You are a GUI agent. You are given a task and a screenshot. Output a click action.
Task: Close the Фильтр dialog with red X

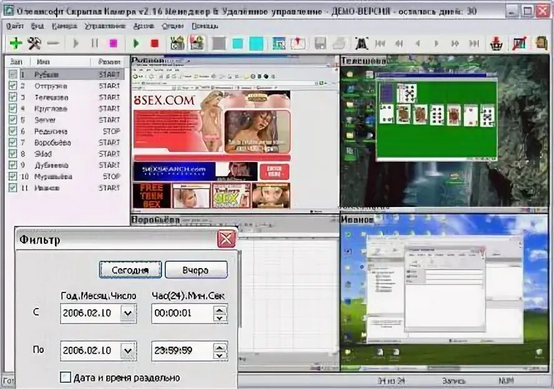pos(226,239)
